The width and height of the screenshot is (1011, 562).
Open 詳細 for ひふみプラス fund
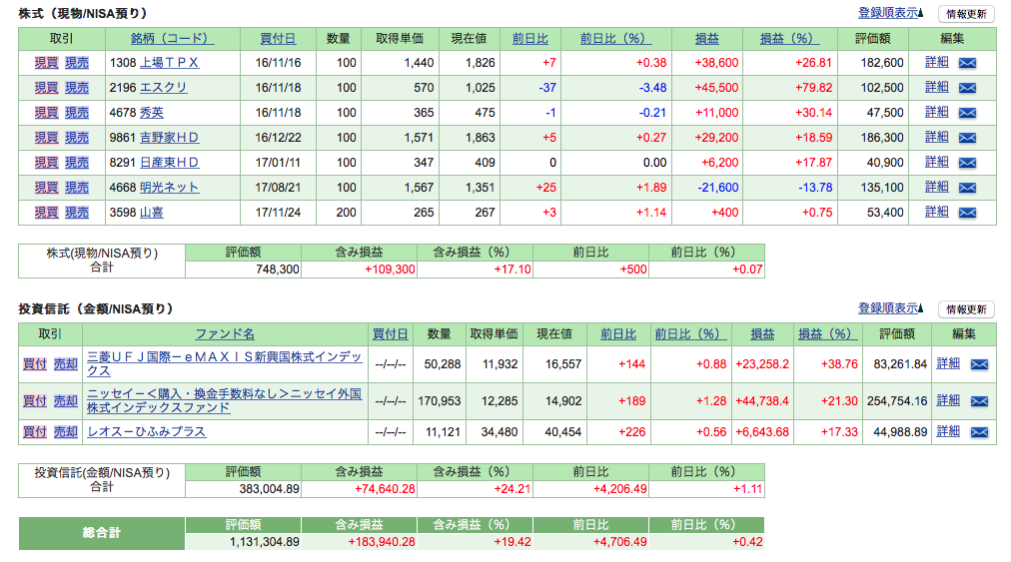tap(948, 431)
